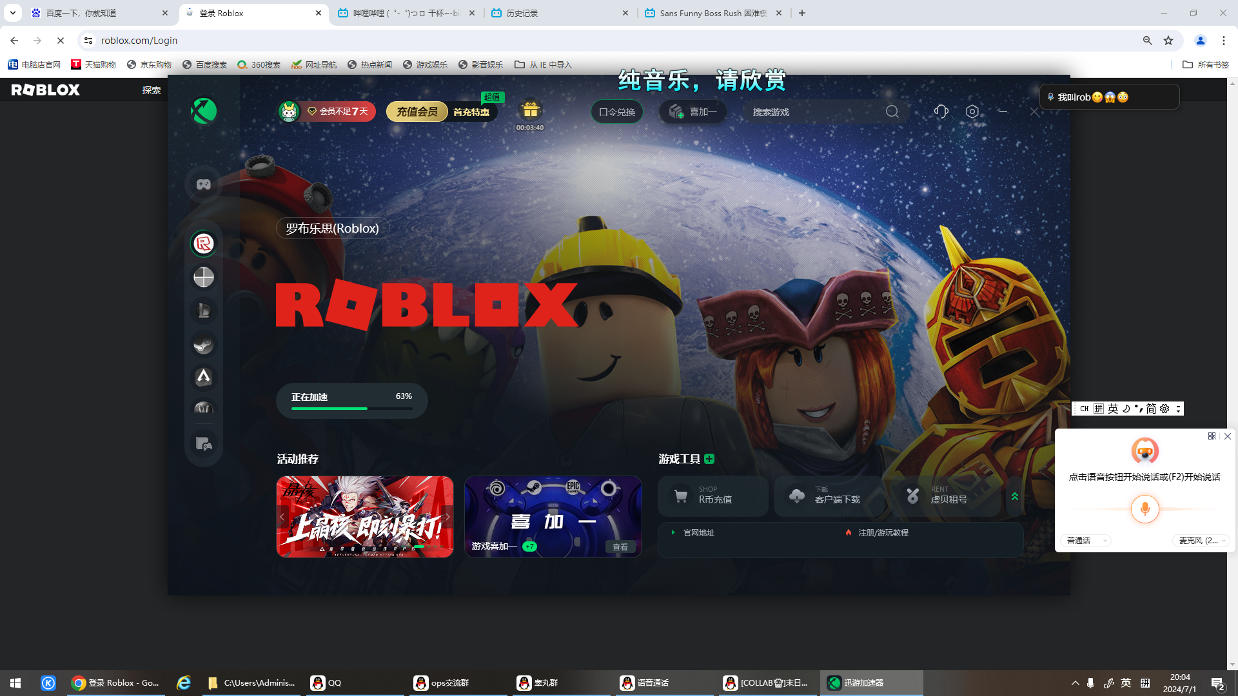
Task: Switch to the 哔哩哔哩 tab
Action: pyautogui.click(x=407, y=13)
